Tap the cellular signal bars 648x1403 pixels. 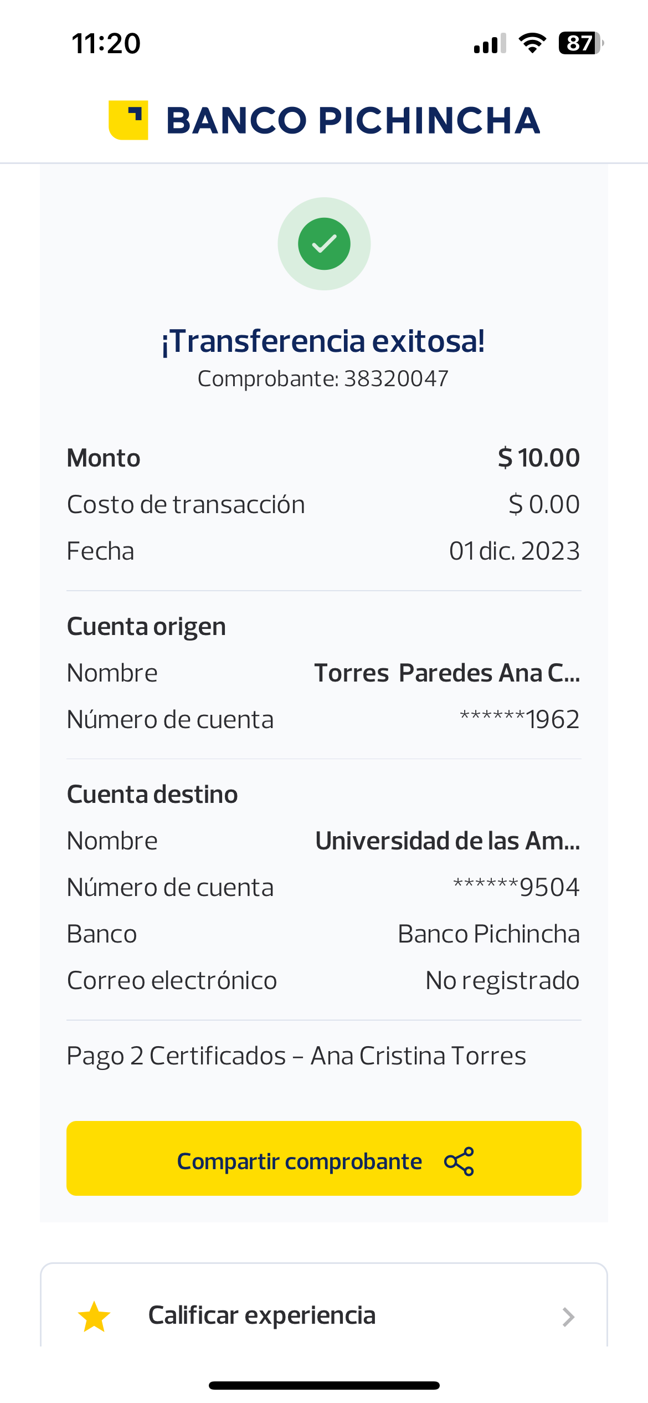coord(490,43)
